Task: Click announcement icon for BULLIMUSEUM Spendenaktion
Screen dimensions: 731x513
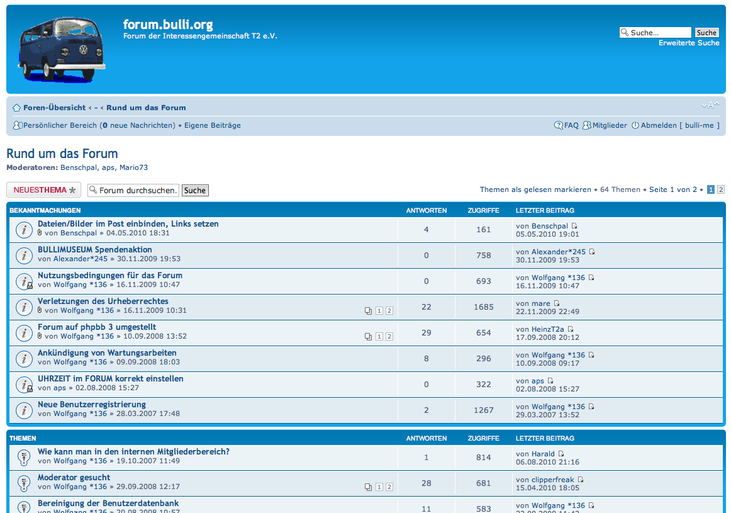Action: pos(24,256)
